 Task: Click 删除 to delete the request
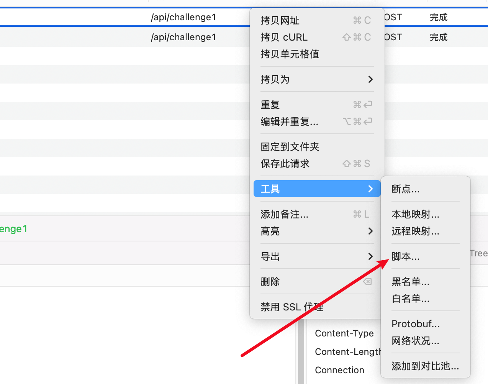point(270,282)
